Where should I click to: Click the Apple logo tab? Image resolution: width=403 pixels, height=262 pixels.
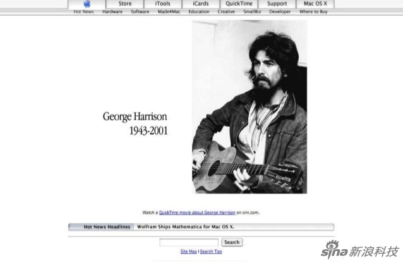[x=87, y=4]
